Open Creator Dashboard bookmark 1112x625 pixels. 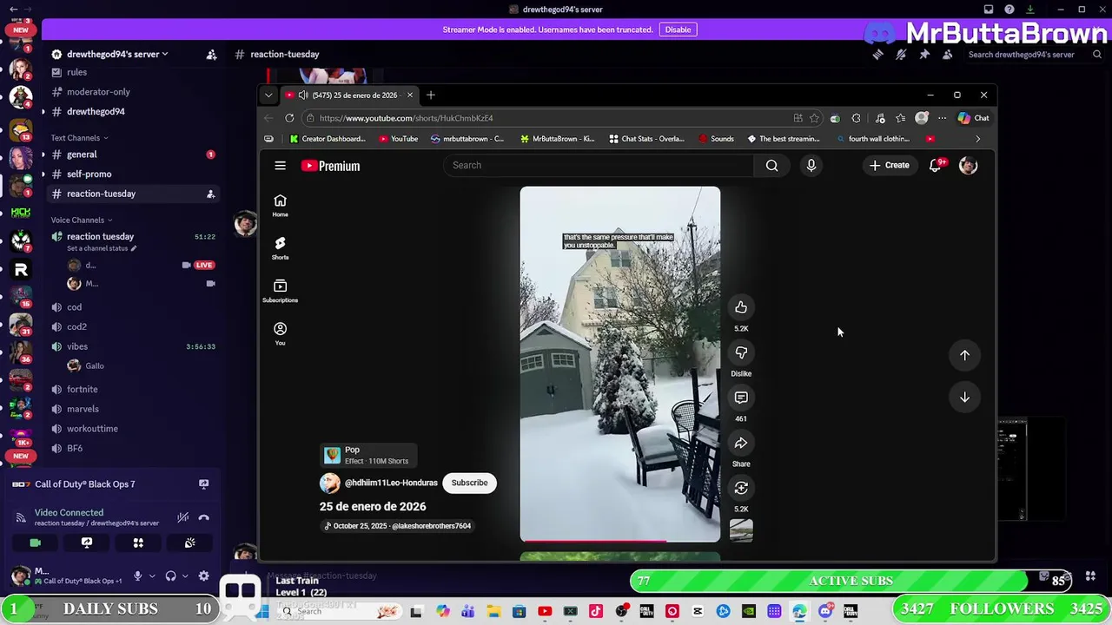pyautogui.click(x=328, y=139)
